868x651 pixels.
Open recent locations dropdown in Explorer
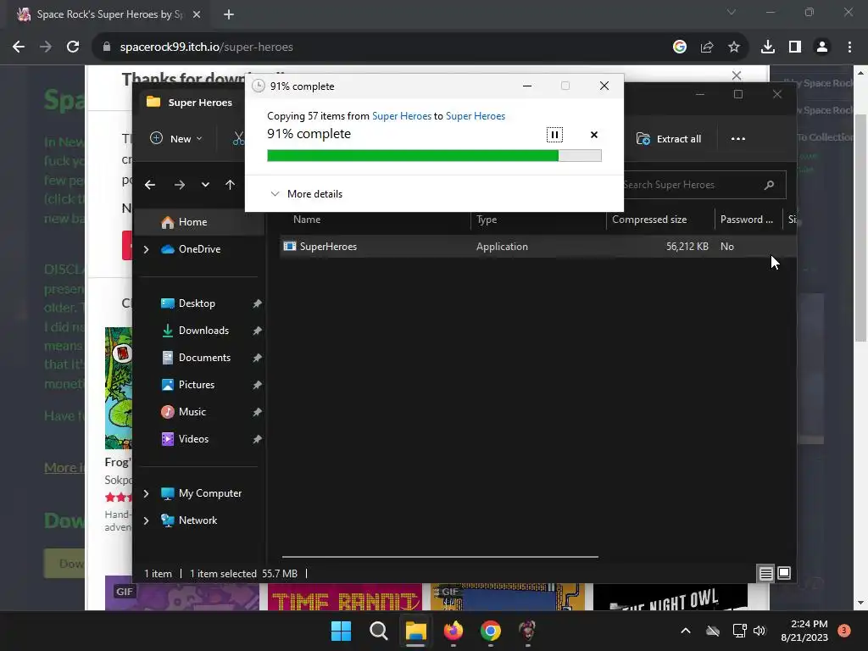point(205,185)
